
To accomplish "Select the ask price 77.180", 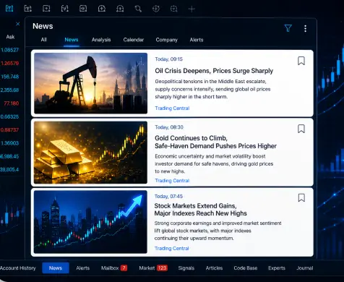I will (11, 103).
